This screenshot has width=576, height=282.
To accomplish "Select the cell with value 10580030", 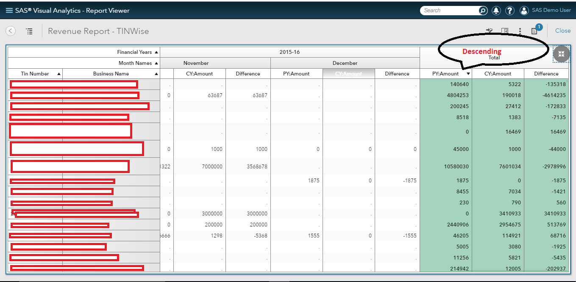I will 446,167.
